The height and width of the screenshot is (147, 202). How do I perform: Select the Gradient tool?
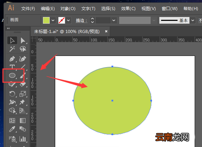point(23,121)
